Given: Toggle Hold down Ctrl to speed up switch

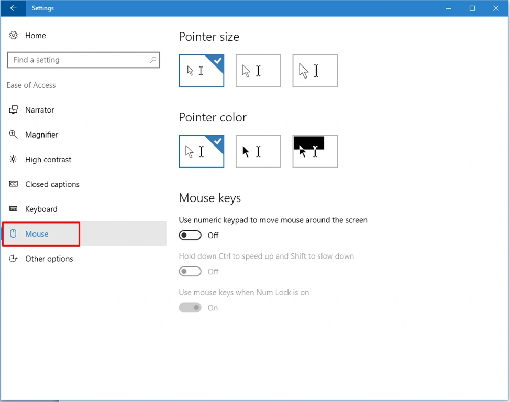Looking at the screenshot, I should point(190,271).
